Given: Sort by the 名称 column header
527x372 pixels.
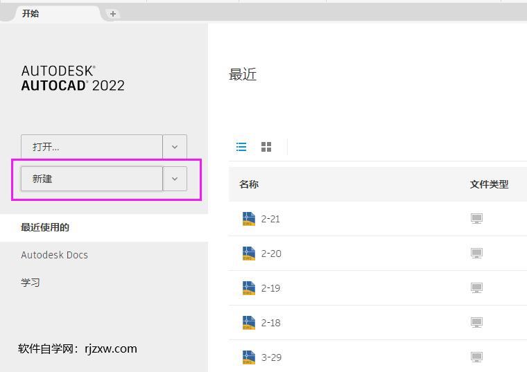Looking at the screenshot, I should pos(249,184).
